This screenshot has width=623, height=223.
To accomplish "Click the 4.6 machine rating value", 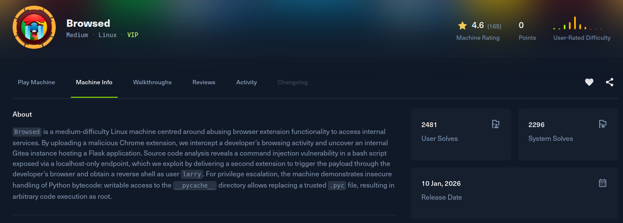I will tap(478, 25).
